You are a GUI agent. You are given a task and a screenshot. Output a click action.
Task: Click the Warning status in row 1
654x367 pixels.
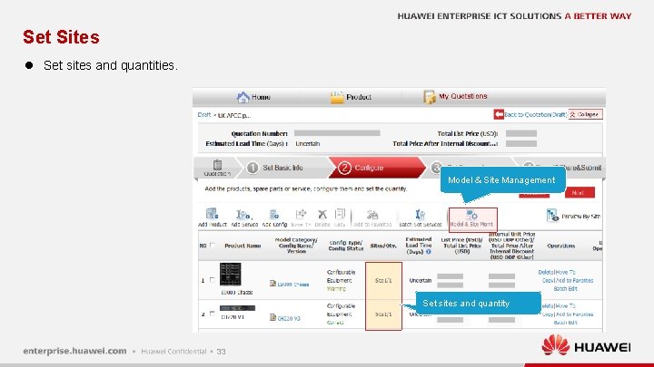(x=336, y=288)
